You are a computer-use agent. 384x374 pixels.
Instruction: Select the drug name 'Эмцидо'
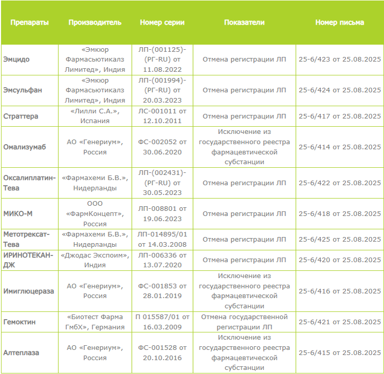[16, 60]
